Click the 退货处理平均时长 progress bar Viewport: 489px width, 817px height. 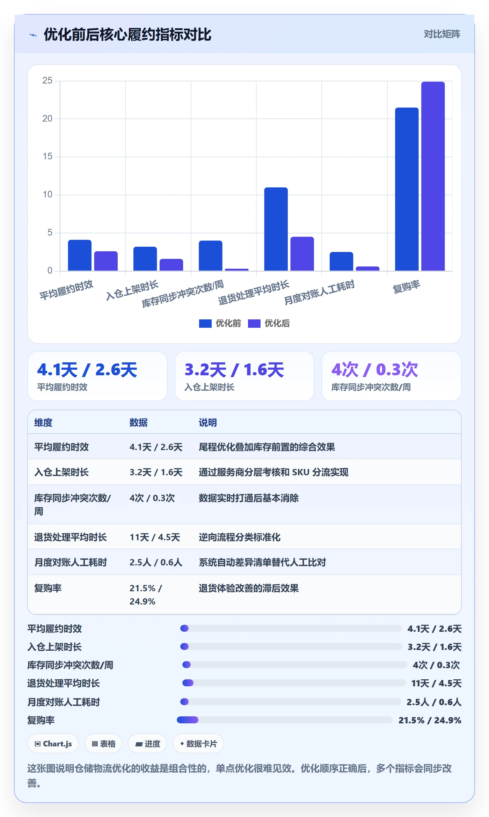(294, 683)
